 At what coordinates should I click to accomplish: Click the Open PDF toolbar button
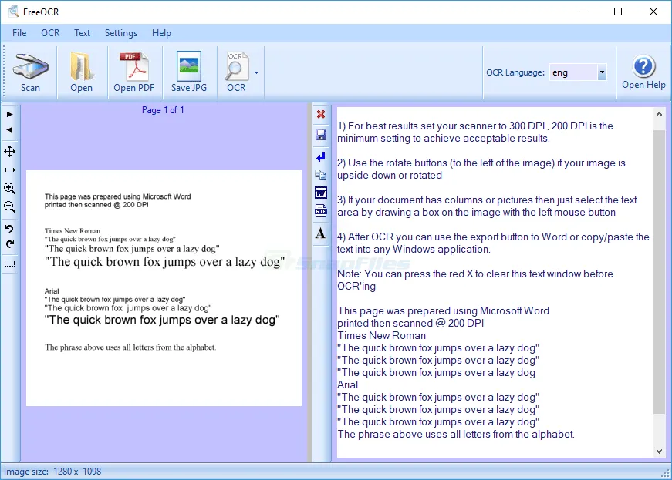134,72
